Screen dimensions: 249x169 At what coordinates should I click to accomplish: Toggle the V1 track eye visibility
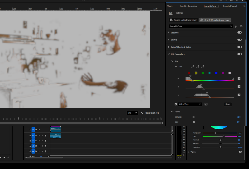pos(39,130)
